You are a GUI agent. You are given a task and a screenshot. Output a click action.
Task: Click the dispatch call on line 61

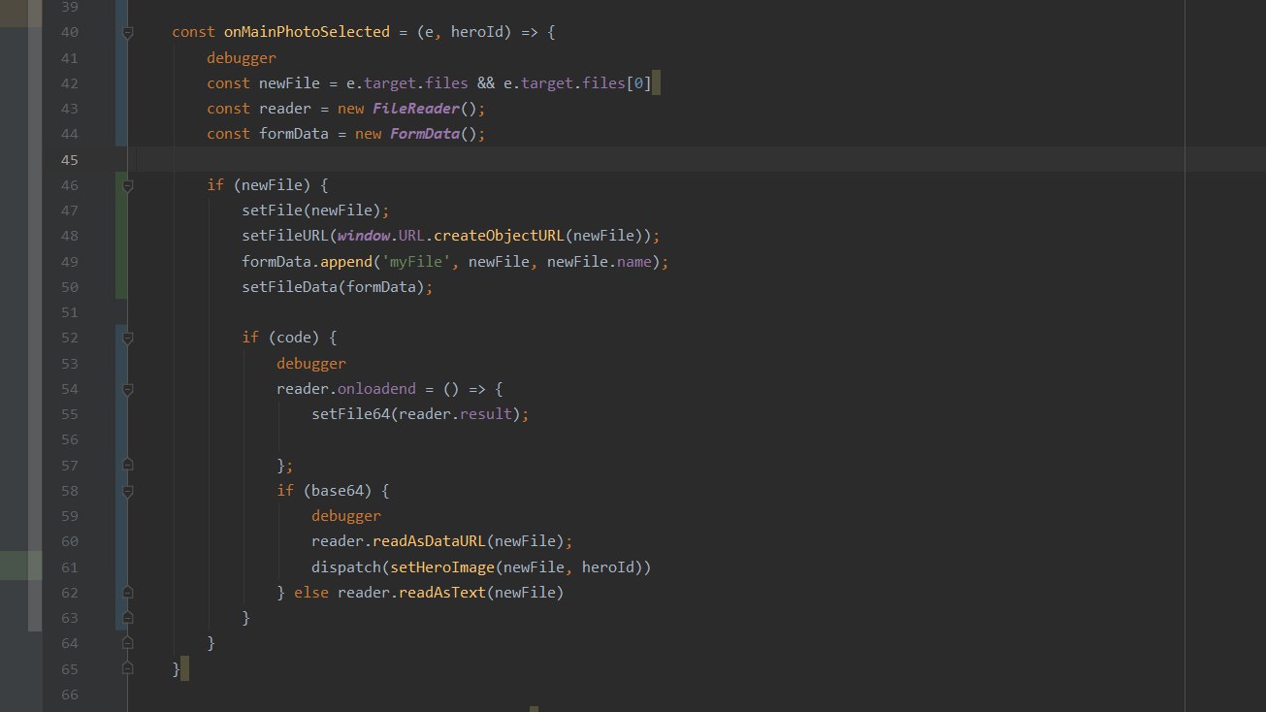click(346, 566)
